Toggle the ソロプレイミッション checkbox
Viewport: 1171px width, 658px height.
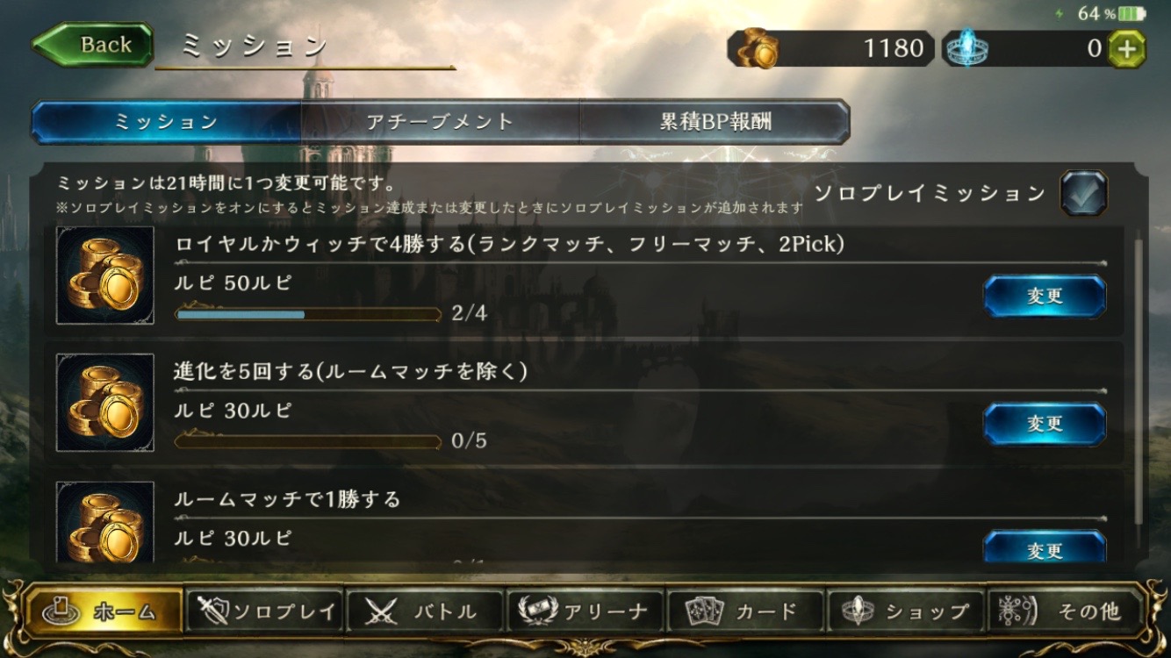coord(1083,193)
